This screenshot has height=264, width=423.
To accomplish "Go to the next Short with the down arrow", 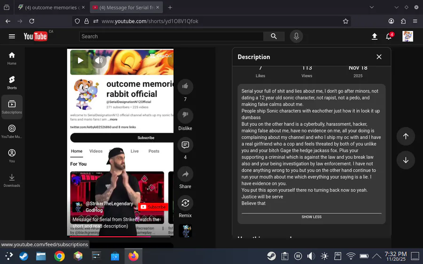I will (406, 160).
